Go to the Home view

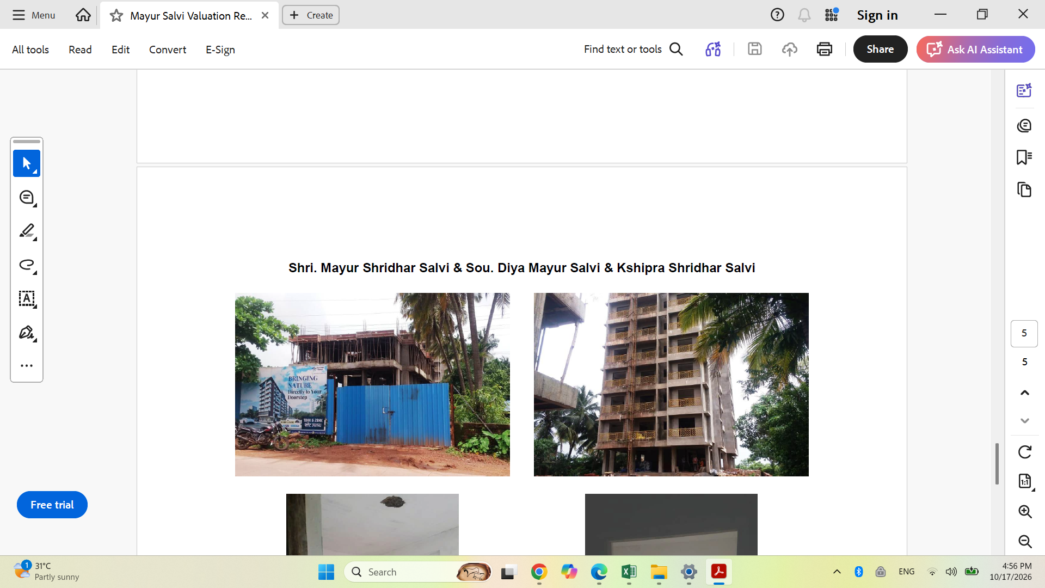(x=83, y=15)
